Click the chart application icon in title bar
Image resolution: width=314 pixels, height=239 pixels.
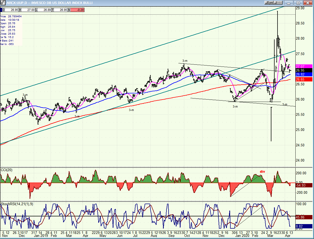point(3,3)
